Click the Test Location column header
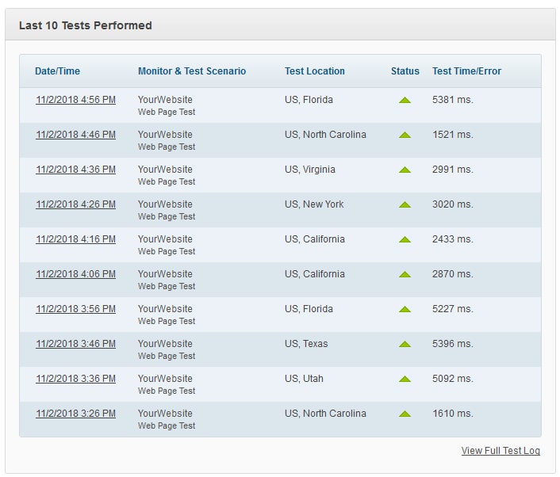Screen dimensions: 560x477 pos(315,71)
